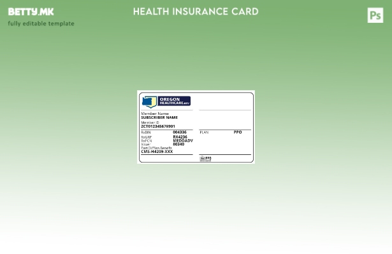Screen dimensions: 392x254
Task: Click the CMS-H4209-XXX benefit code
Action: [x=156, y=152]
